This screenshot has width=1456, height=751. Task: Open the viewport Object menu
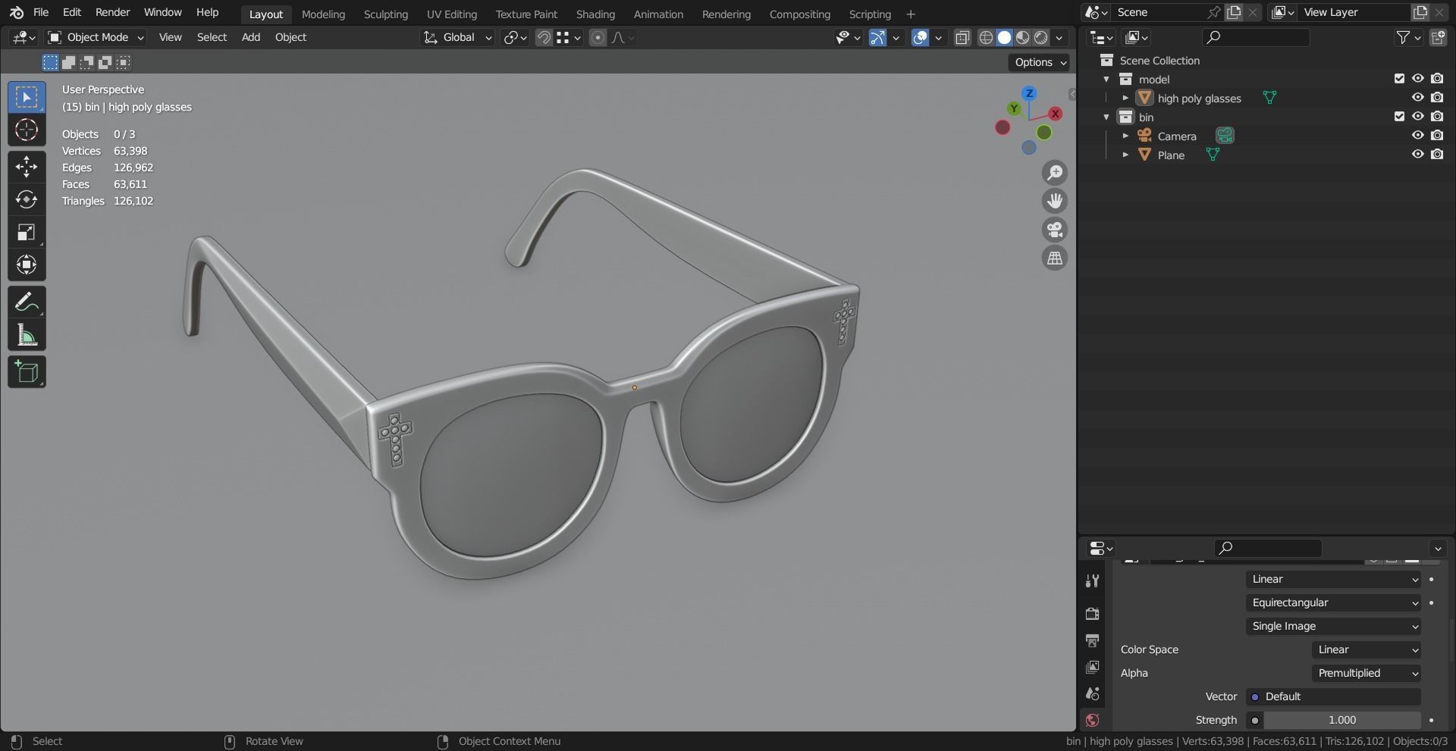click(x=290, y=37)
